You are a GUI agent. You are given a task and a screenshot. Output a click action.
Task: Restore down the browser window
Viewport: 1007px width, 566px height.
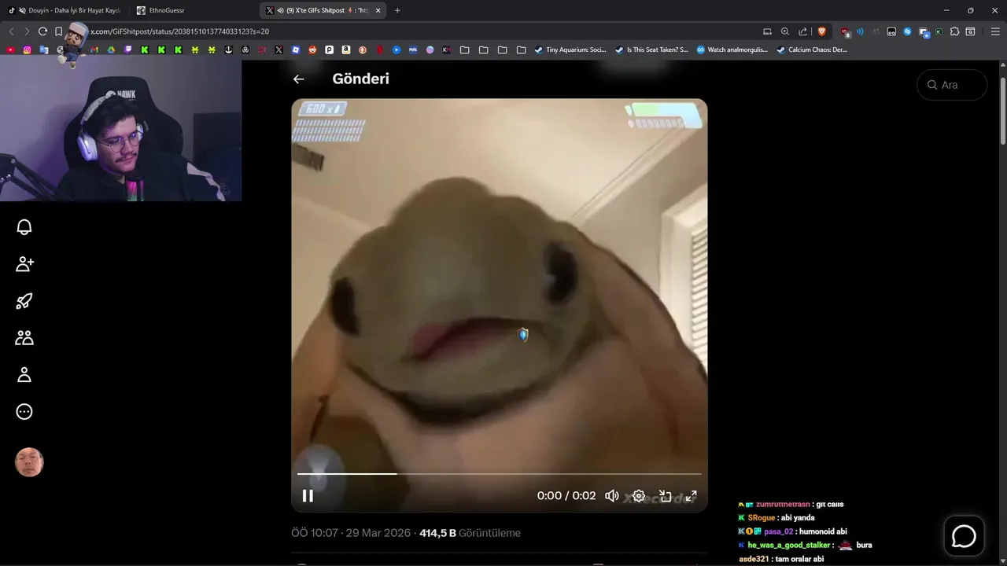point(971,10)
